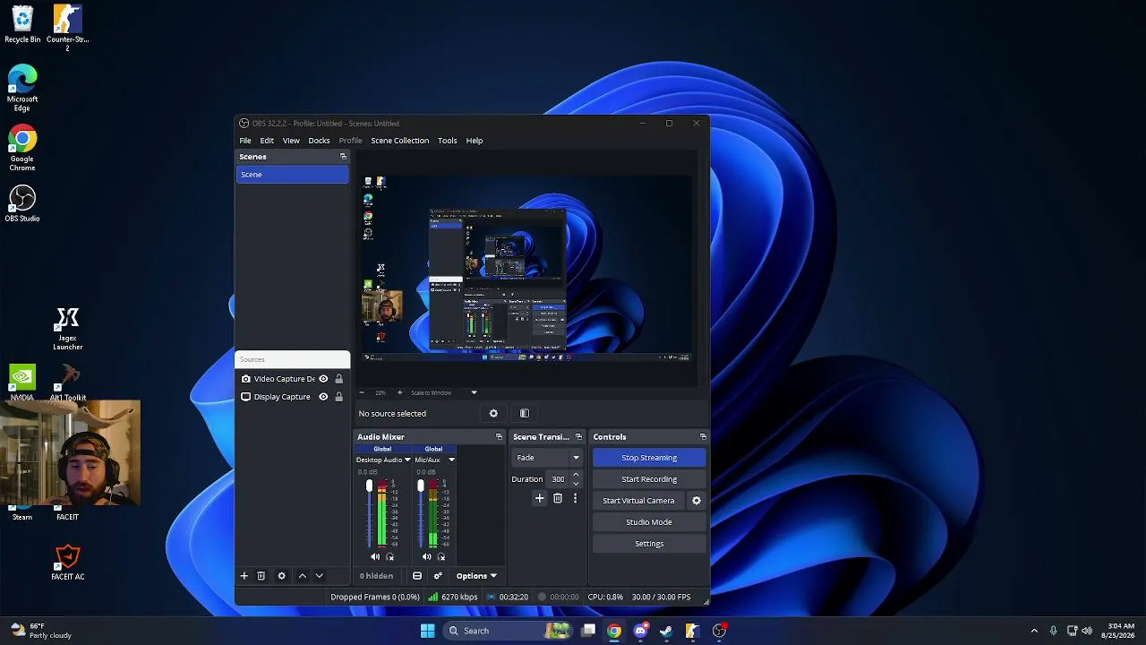This screenshot has width=1146, height=645.
Task: Click the Stop Streaming button
Action: click(649, 458)
